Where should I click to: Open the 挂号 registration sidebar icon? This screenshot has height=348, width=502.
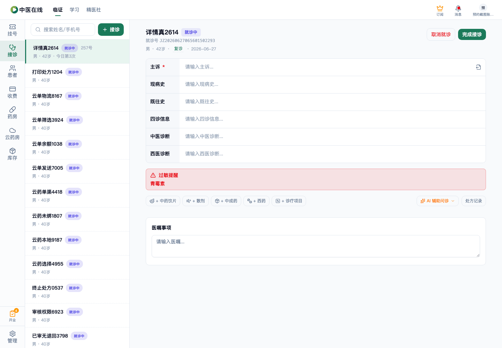pyautogui.click(x=12, y=30)
